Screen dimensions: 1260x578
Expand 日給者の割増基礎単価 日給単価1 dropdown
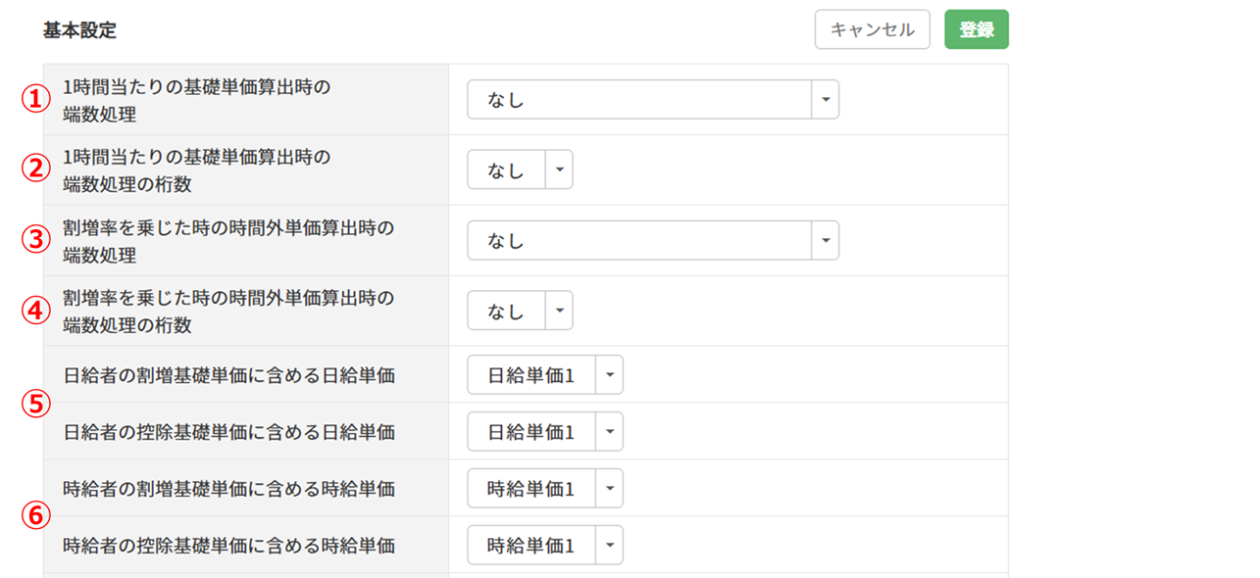[609, 375]
